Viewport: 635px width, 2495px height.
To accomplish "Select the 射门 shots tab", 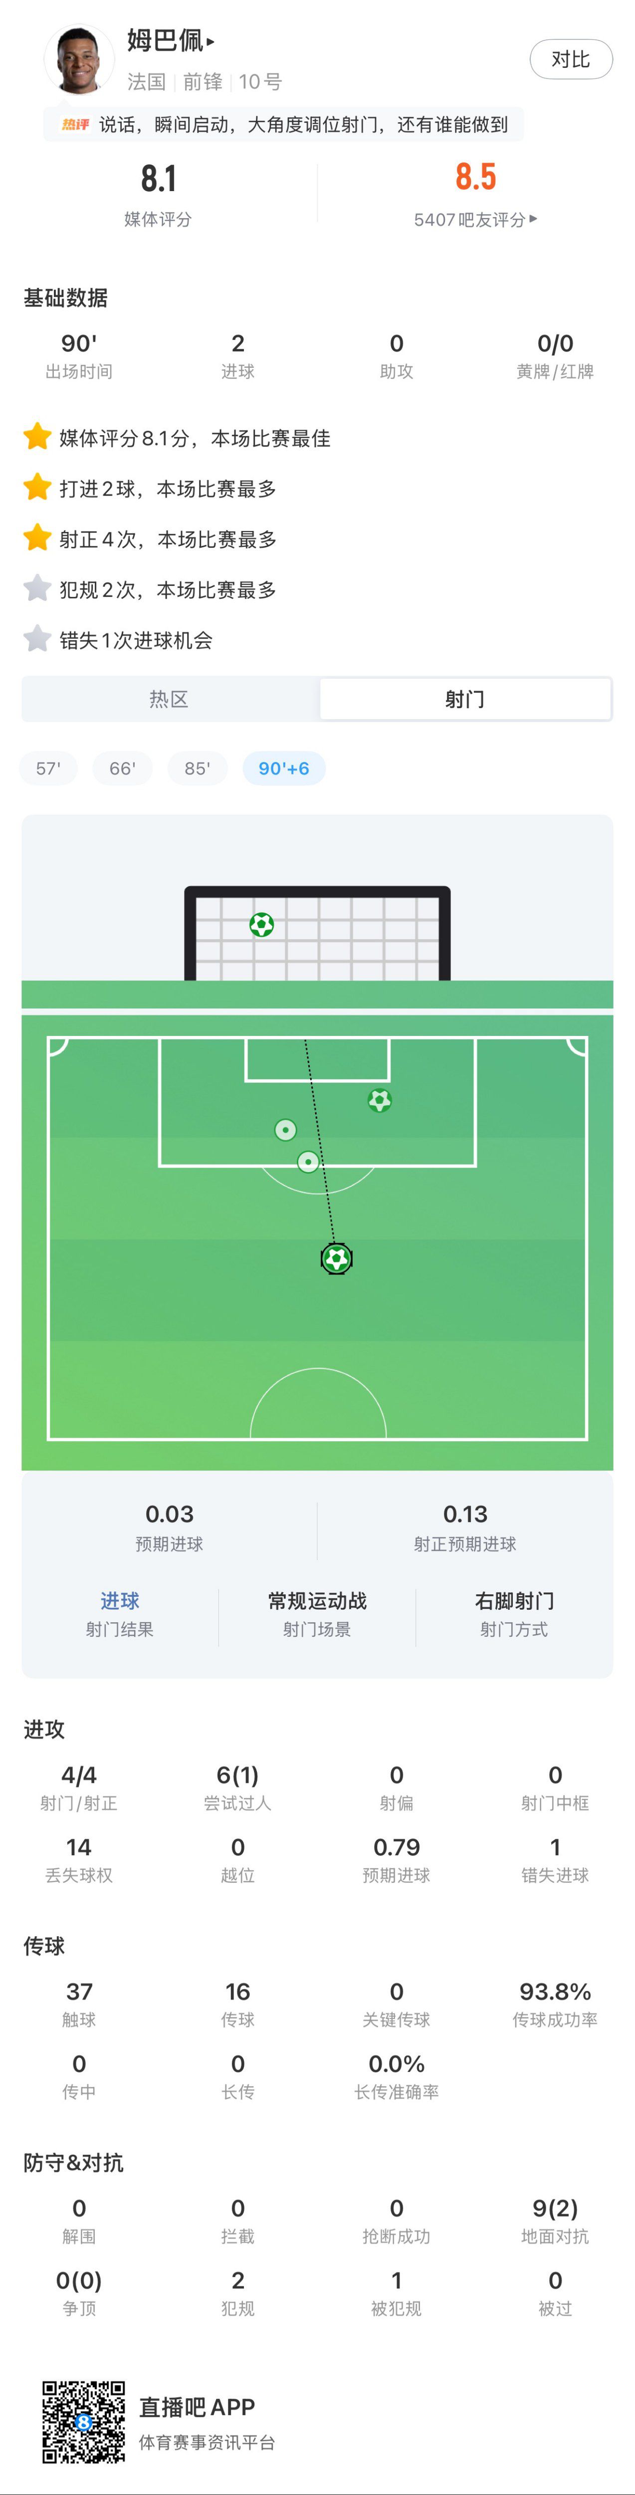I will click(x=464, y=698).
